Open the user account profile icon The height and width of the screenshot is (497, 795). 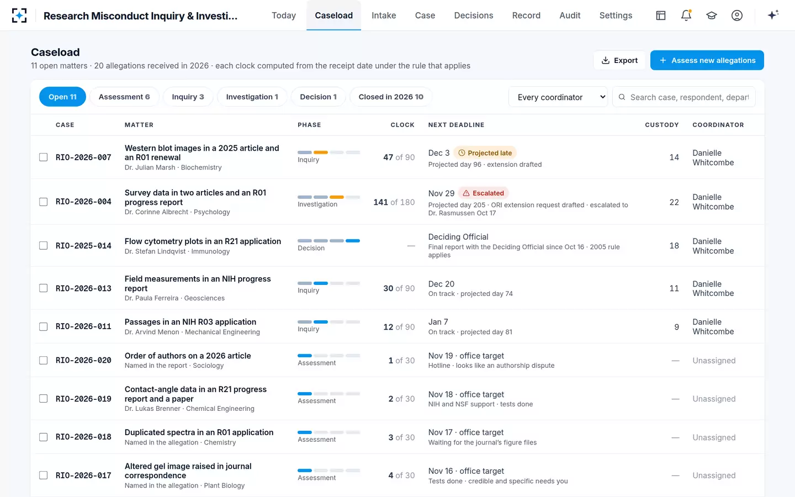(737, 15)
